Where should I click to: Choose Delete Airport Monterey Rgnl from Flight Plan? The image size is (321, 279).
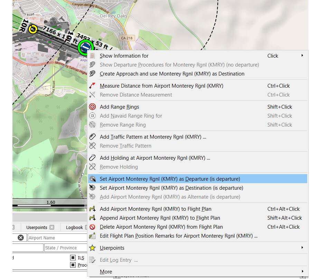[x=197, y=227]
